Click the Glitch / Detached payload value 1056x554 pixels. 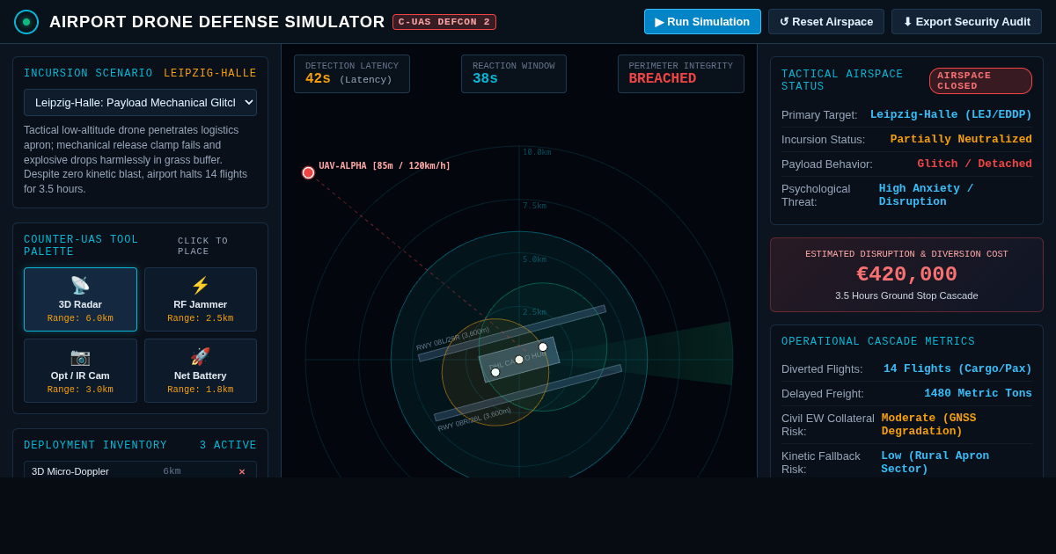(975, 164)
